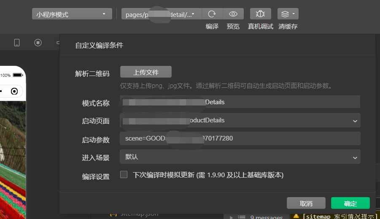Open the 小程序模式 mode dropdown
Screen dimensions: 380x219
[72, 14]
